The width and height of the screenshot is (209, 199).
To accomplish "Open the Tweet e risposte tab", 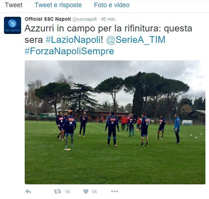I will [x=58, y=5].
